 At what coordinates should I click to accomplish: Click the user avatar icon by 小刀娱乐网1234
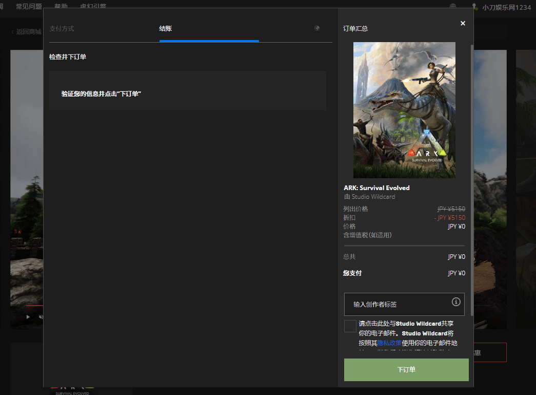tap(474, 7)
